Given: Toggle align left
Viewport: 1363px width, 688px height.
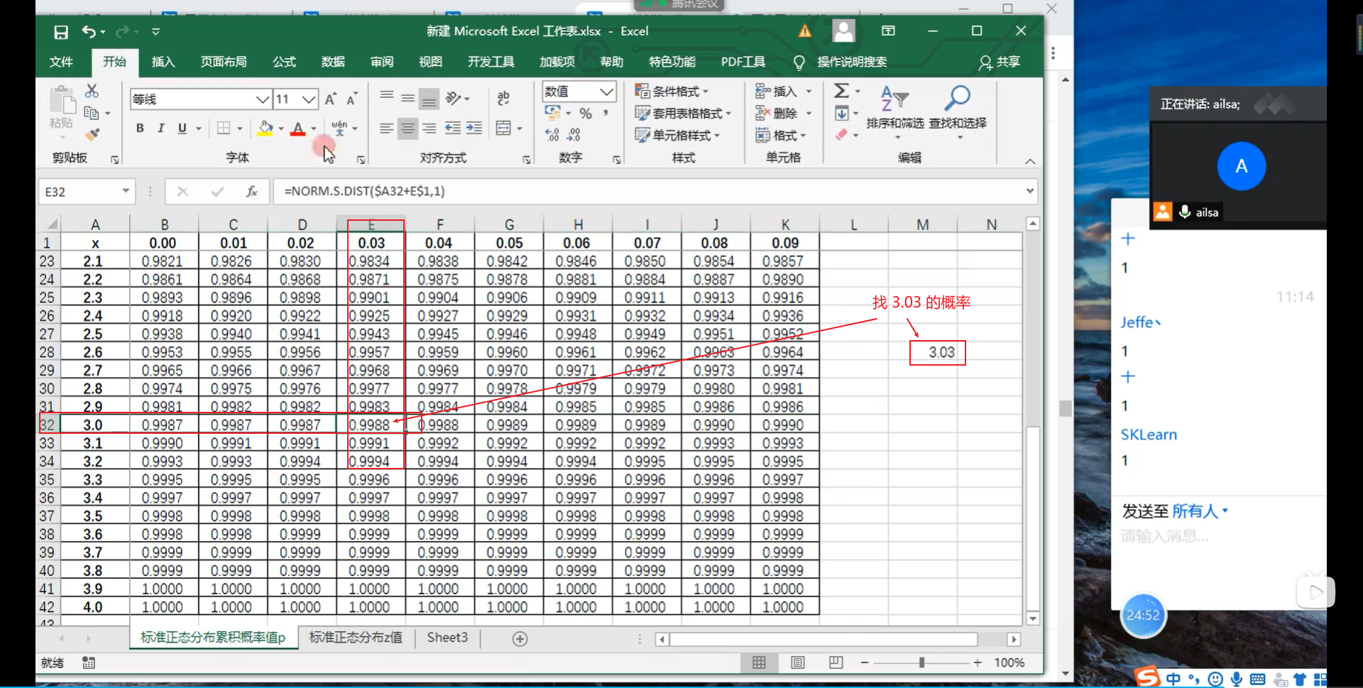Looking at the screenshot, I should coord(386,128).
